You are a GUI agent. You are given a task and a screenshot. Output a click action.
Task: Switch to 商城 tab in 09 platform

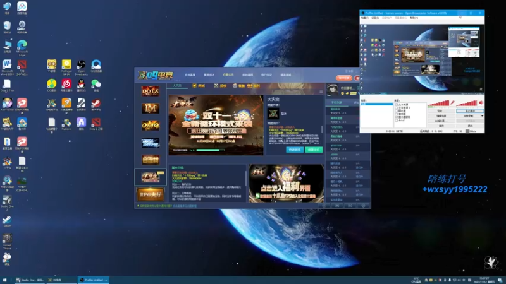pyautogui.click(x=199, y=86)
